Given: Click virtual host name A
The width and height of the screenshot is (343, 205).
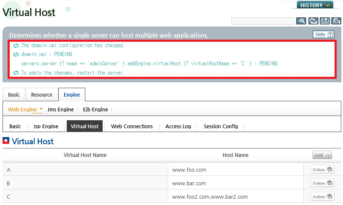Looking at the screenshot, I should coord(8,170).
